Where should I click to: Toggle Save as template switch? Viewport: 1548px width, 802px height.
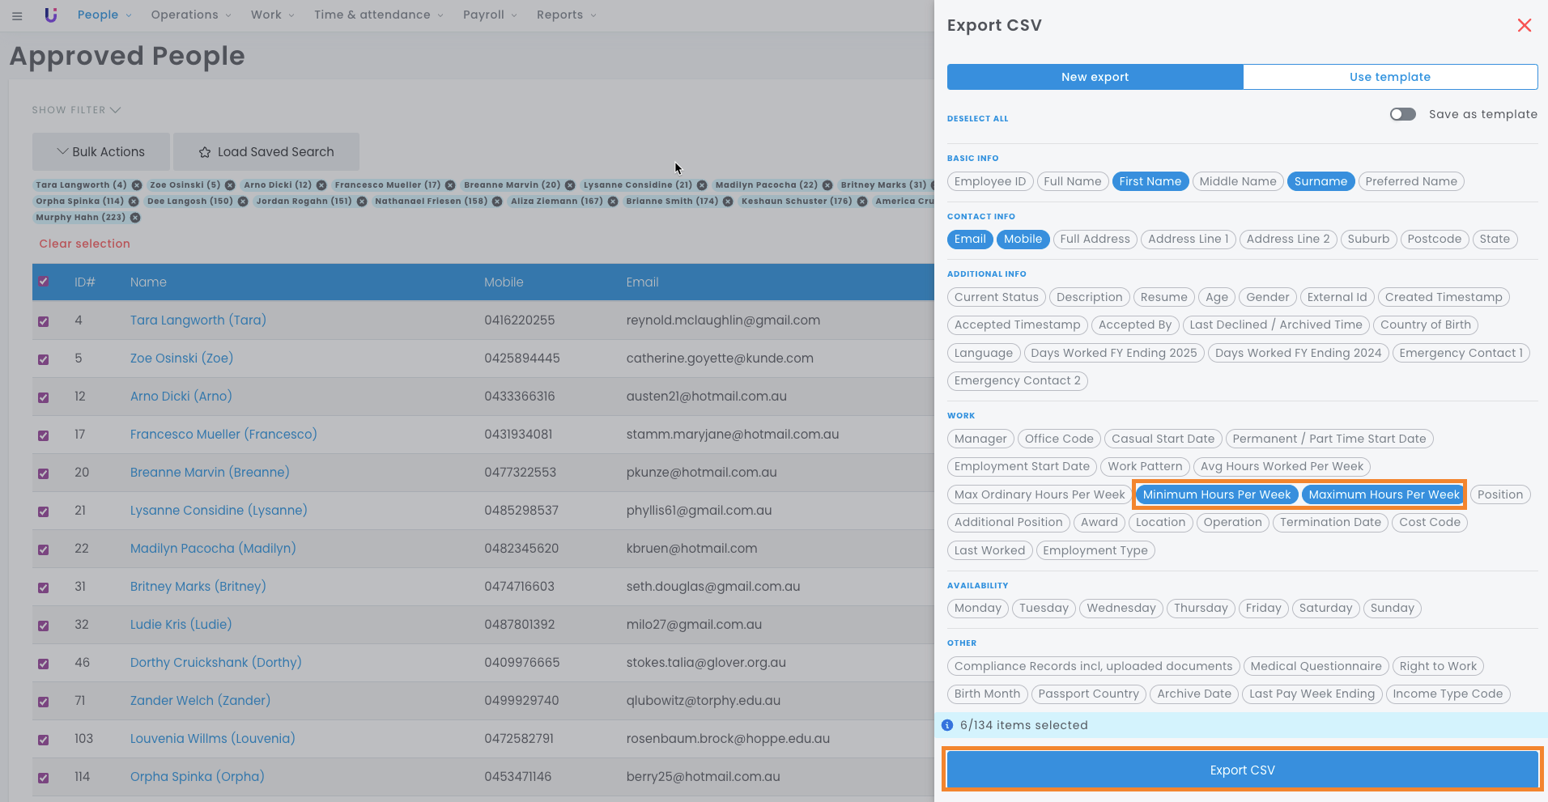pyautogui.click(x=1402, y=114)
